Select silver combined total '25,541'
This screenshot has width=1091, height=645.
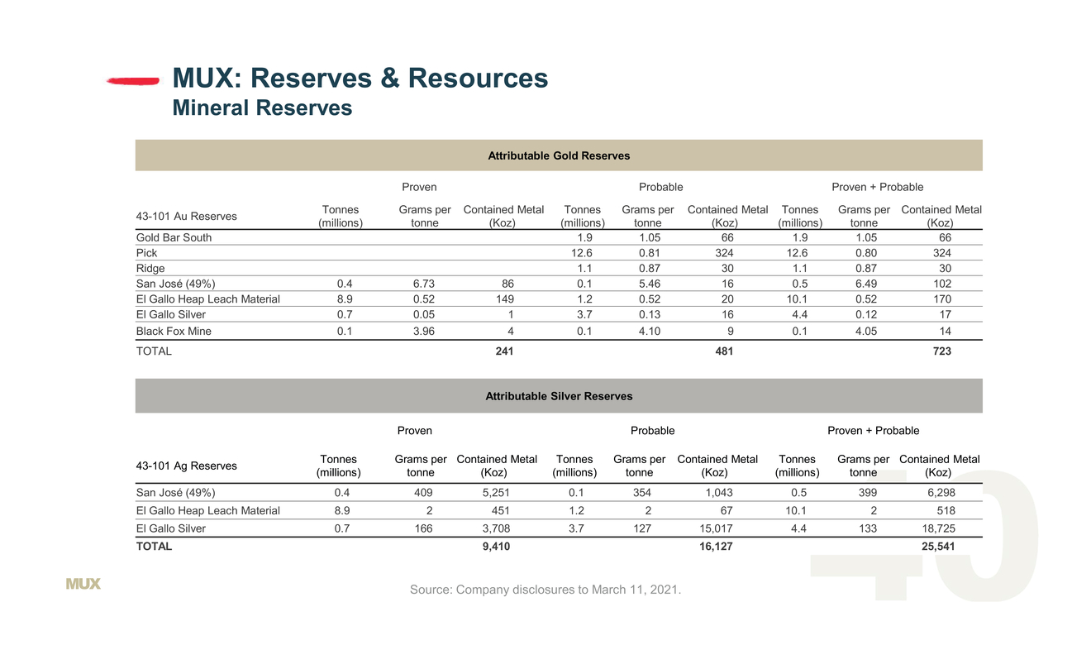[x=937, y=547]
